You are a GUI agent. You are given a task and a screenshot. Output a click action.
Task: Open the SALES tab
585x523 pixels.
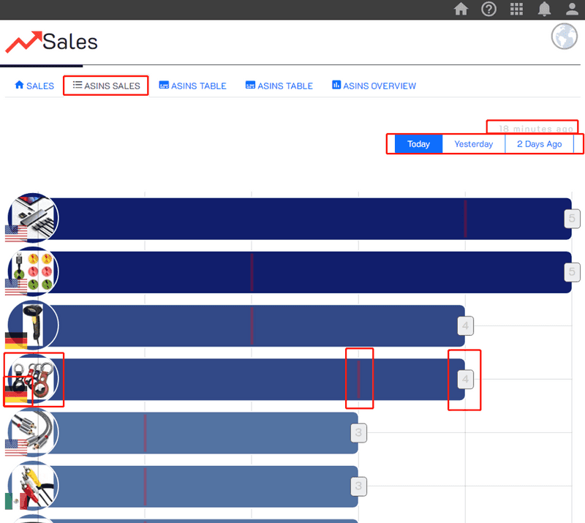click(x=34, y=86)
